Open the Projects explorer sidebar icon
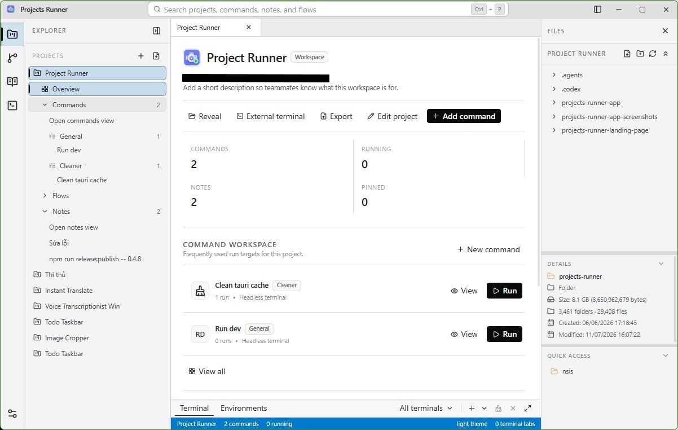Image resolution: width=678 pixels, height=430 pixels. click(x=12, y=34)
